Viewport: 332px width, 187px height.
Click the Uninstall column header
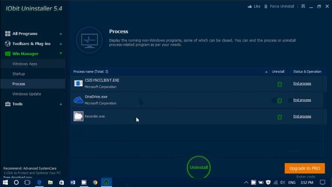278,72
